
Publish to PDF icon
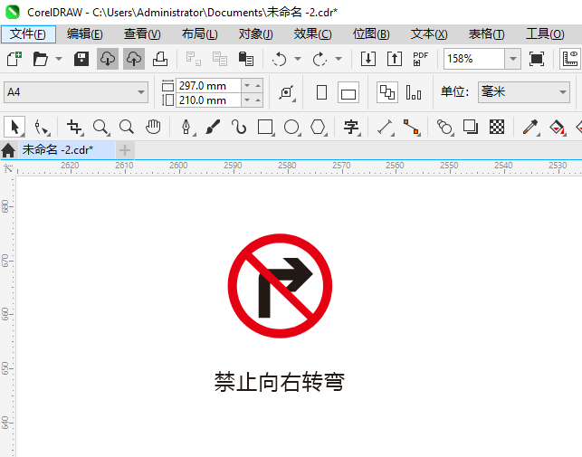[421, 59]
